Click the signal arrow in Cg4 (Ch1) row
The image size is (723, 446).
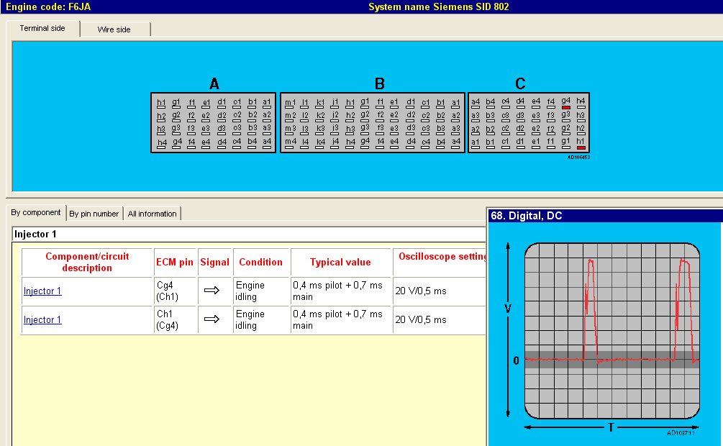pyautogui.click(x=212, y=291)
